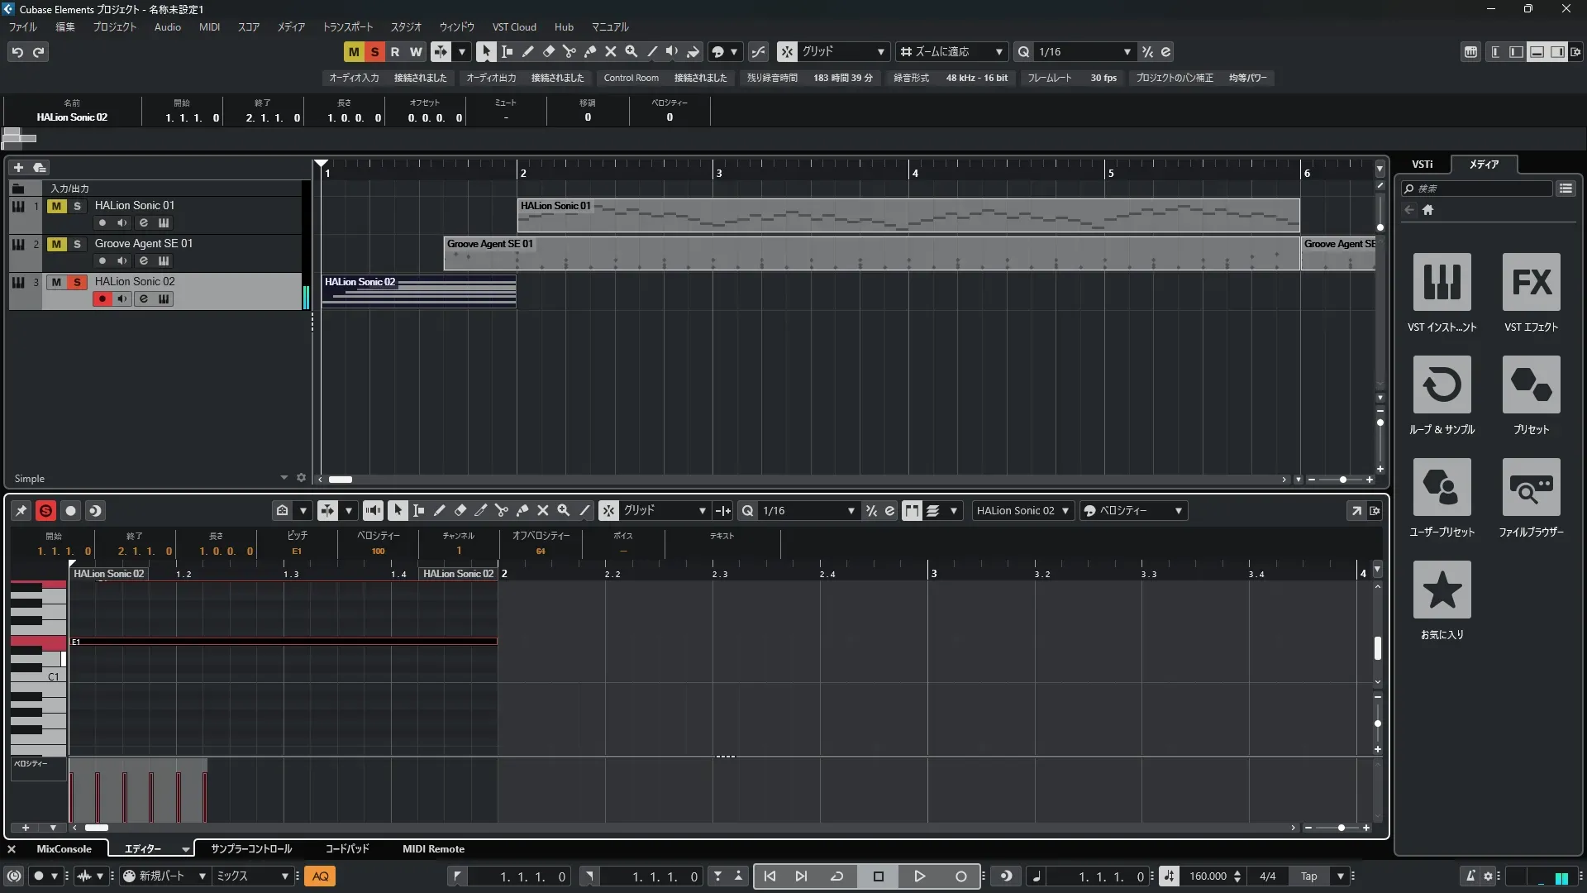The width and height of the screenshot is (1587, 893).
Task: Select the Glue tool in main toolbar
Action: [589, 51]
